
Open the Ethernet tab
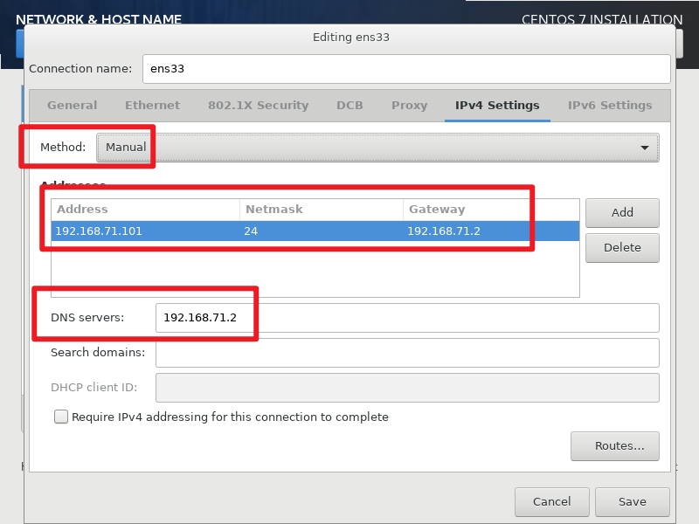[152, 106]
